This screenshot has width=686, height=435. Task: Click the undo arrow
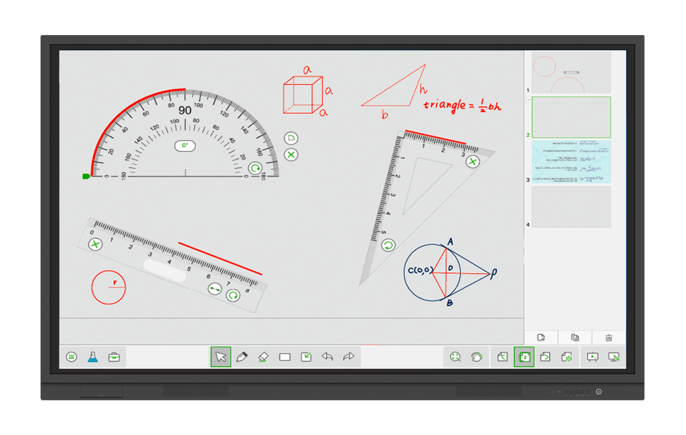click(327, 357)
